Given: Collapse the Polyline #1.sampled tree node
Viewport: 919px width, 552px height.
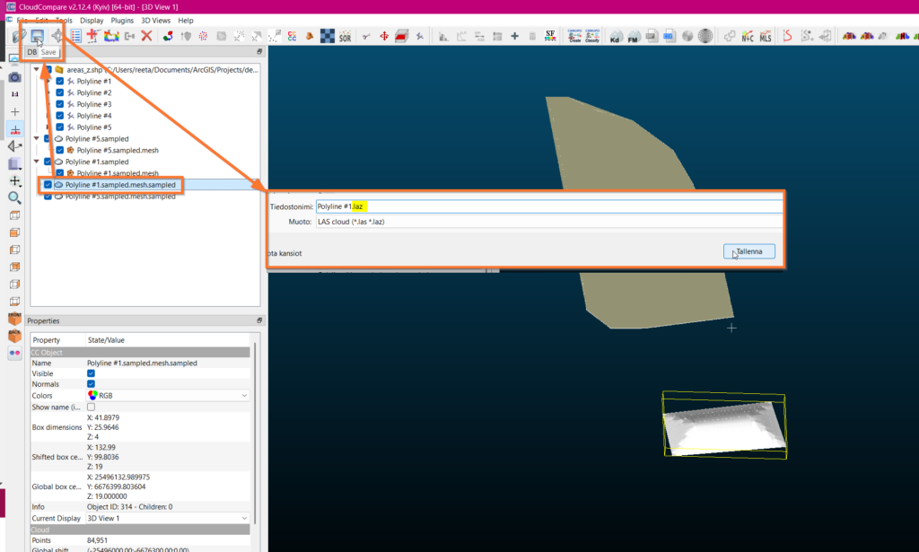Looking at the screenshot, I should (x=36, y=162).
